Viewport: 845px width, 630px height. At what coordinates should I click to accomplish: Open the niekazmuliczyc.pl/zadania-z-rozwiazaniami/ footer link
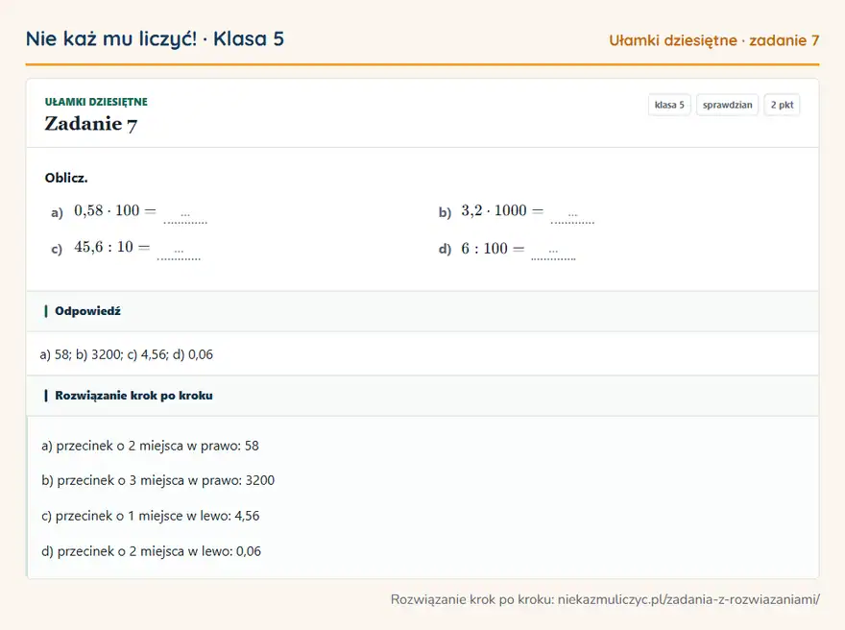[x=688, y=600]
